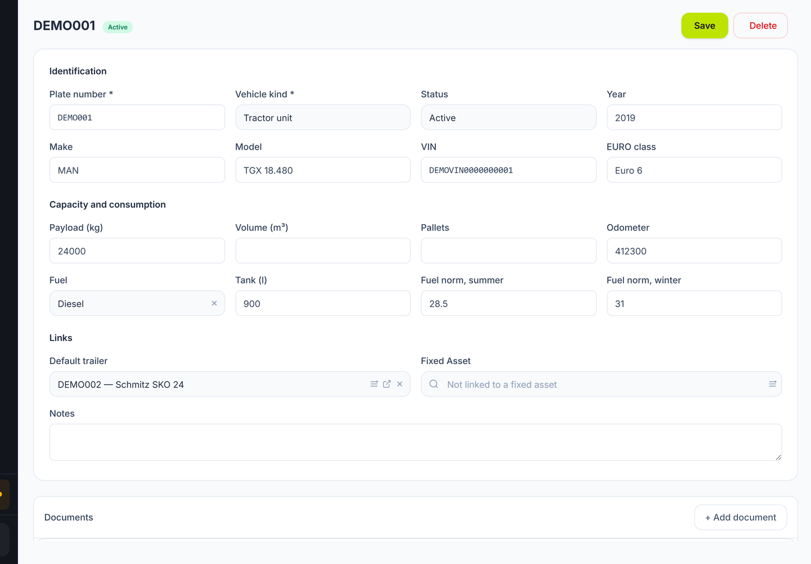The width and height of the screenshot is (811, 564).
Task: Delete the DEMO001 vehicle
Action: click(x=760, y=25)
